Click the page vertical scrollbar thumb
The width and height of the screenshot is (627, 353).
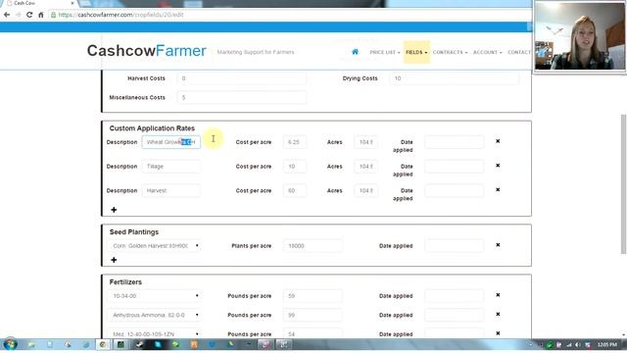[623, 184]
